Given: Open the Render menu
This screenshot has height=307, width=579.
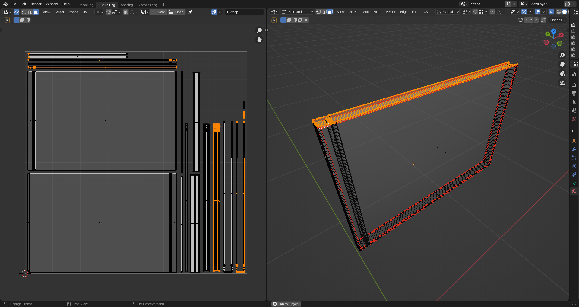Looking at the screenshot, I should tap(36, 4).
